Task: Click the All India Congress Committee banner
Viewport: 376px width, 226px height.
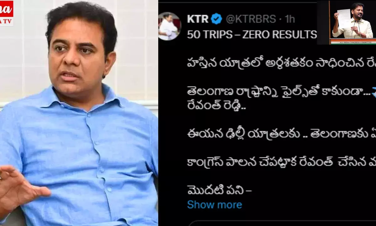Action: 353,41
